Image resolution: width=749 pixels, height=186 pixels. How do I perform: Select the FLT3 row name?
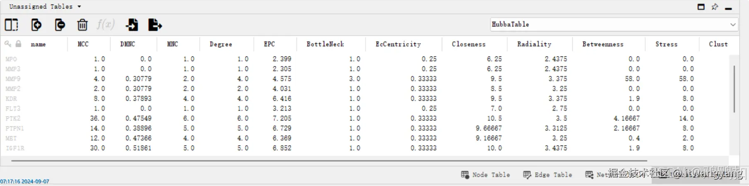[13, 108]
